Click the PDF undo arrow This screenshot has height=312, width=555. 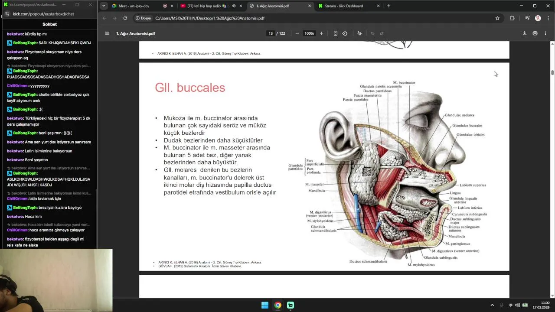[x=372, y=33]
